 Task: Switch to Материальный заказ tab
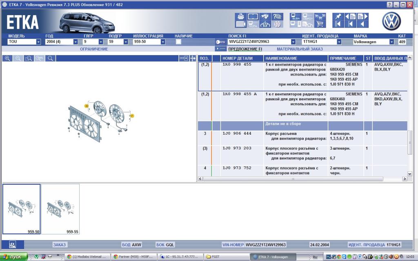coord(300,49)
